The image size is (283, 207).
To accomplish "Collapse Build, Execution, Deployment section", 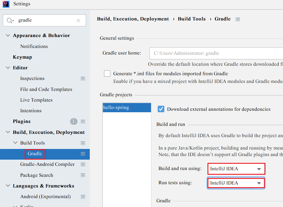I will [8, 132].
